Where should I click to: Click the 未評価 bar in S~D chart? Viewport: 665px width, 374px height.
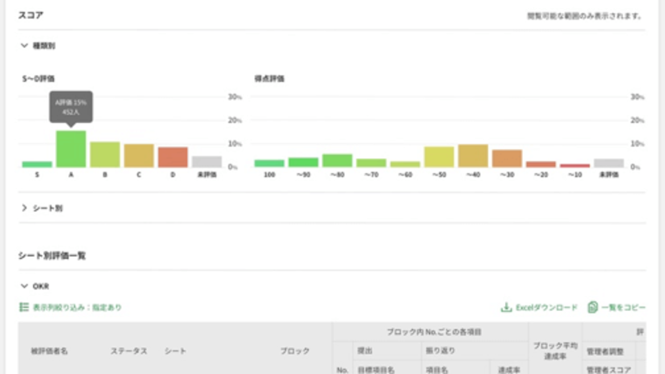(207, 161)
